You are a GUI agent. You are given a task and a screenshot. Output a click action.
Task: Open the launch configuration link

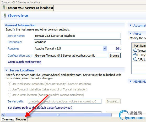tap(25, 62)
